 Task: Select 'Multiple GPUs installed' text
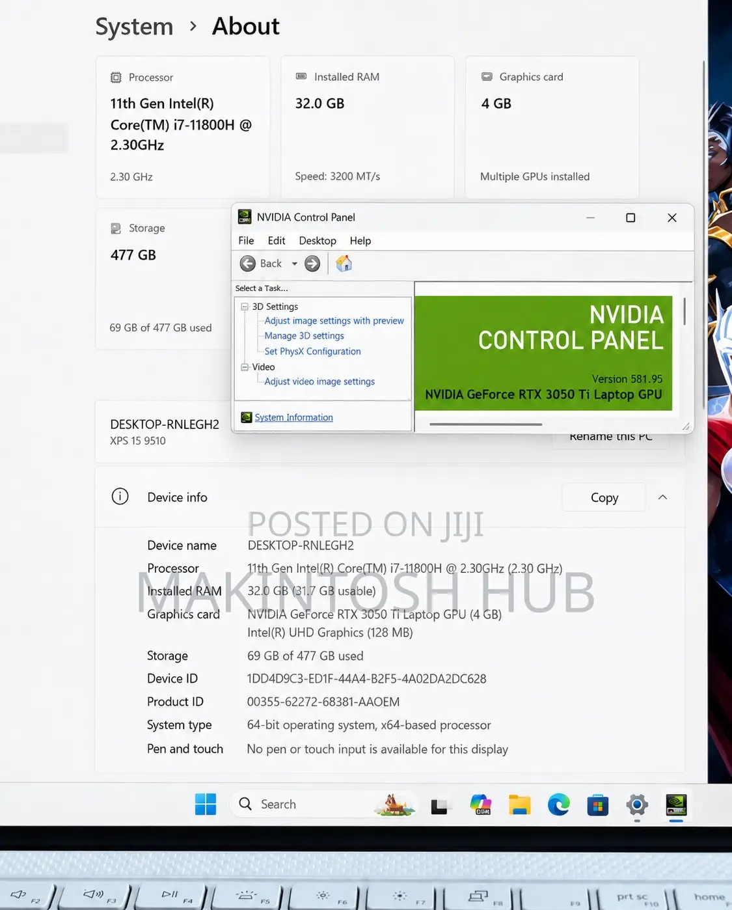[x=535, y=176]
